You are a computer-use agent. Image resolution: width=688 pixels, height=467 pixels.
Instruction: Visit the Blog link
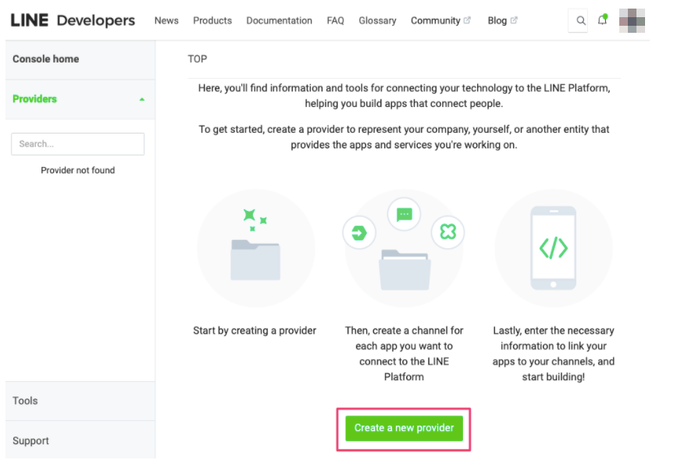(x=497, y=20)
